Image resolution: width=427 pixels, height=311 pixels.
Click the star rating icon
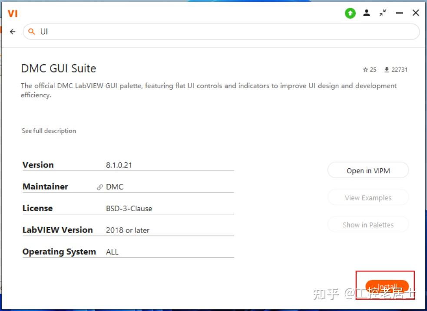pos(365,70)
